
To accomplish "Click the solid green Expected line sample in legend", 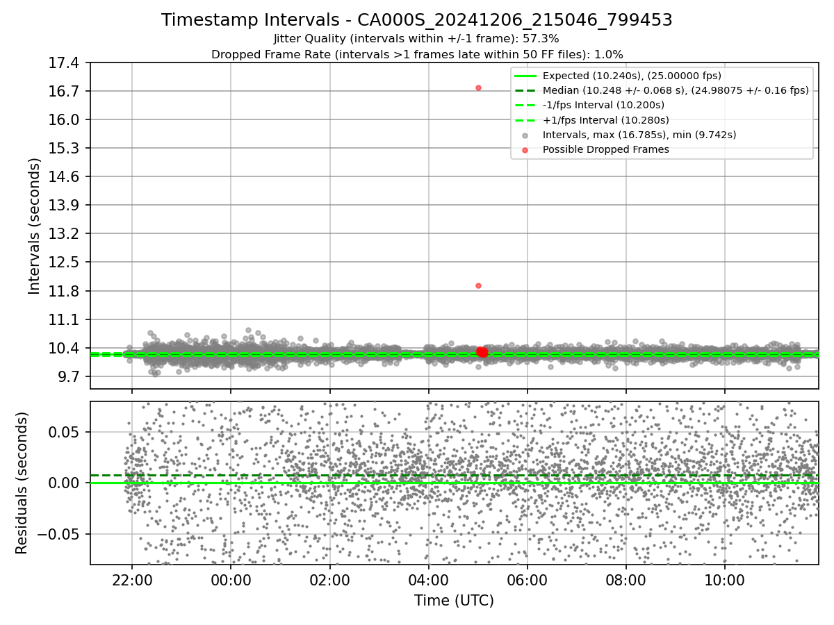I will 525,76.
